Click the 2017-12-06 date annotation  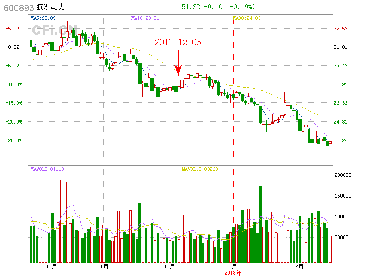tap(178, 42)
